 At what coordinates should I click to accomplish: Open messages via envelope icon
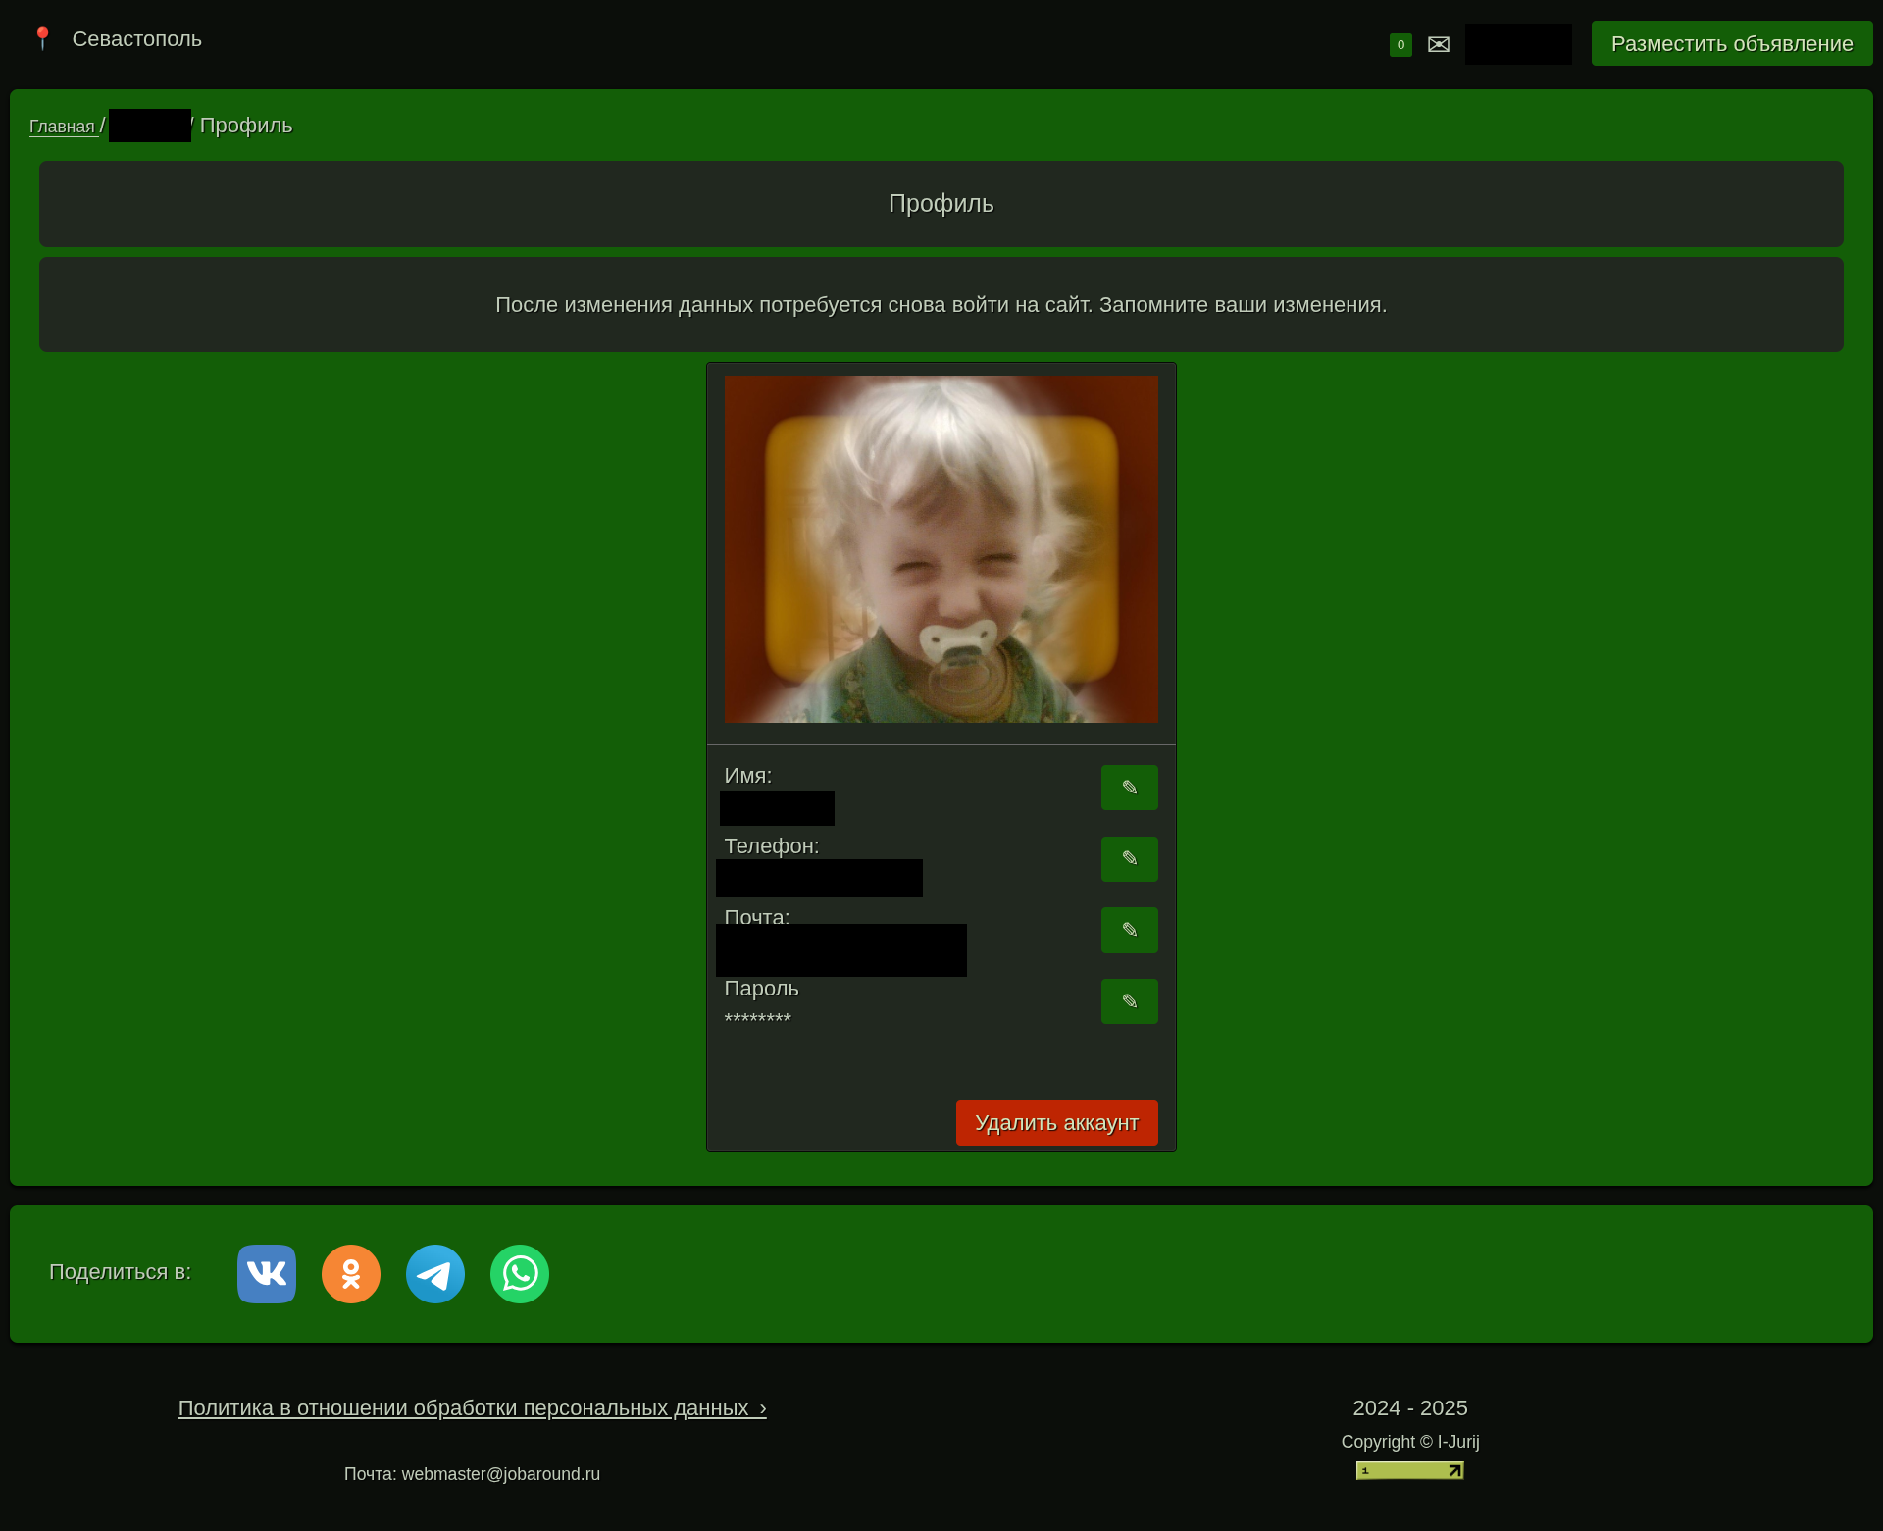[x=1439, y=44]
